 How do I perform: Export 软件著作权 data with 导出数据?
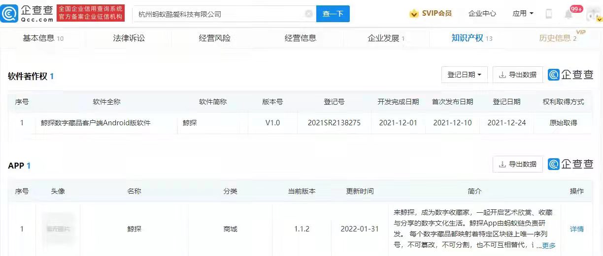(x=518, y=75)
